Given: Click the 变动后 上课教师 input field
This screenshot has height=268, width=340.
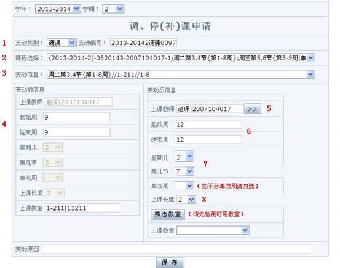Looking at the screenshot, I should click(x=210, y=108).
